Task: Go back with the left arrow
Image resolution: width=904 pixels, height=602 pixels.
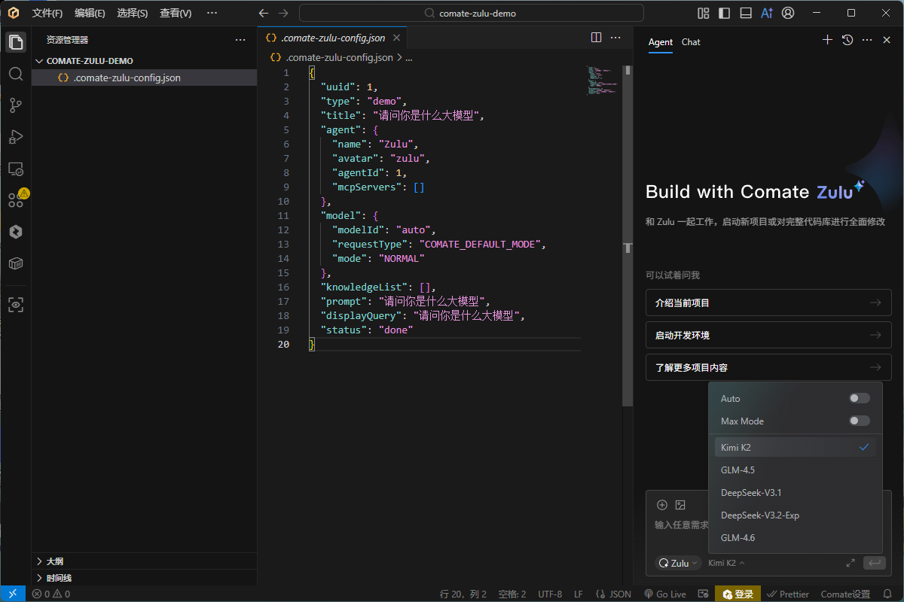Action: tap(263, 13)
